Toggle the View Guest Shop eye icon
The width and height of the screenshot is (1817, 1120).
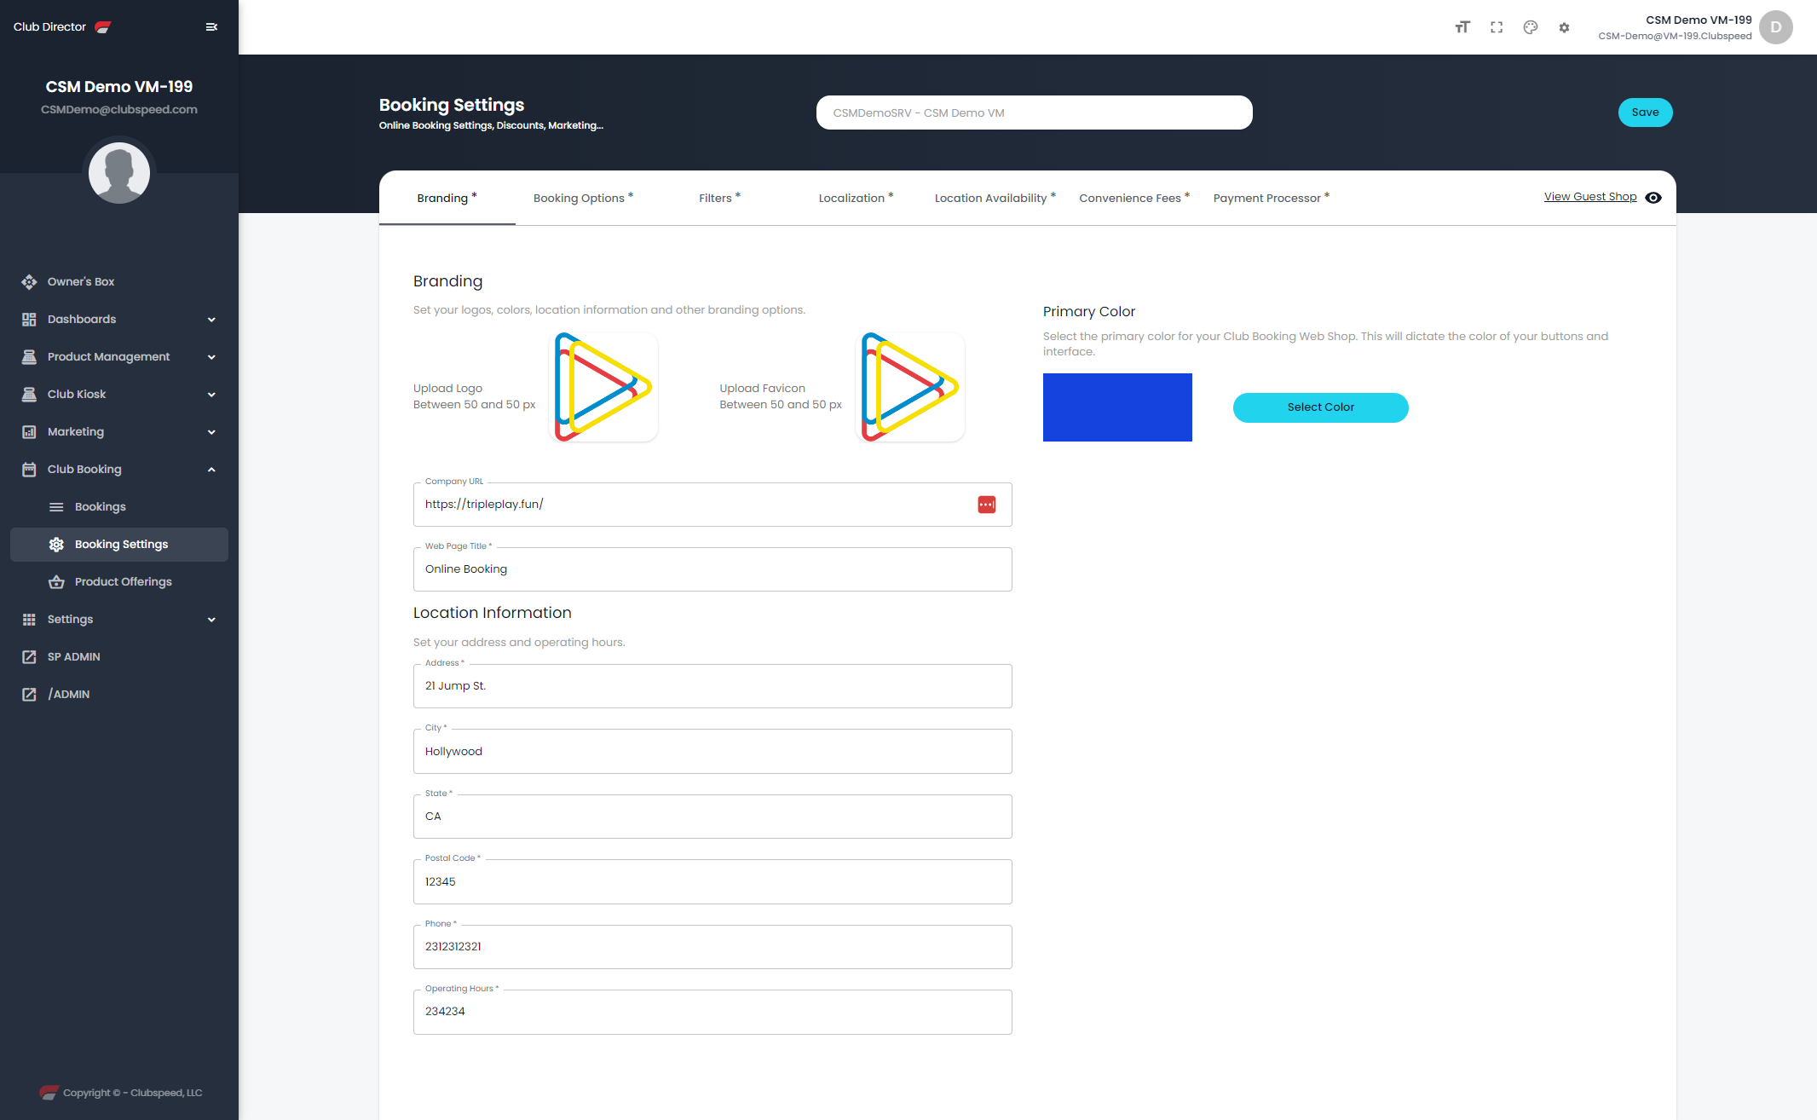tap(1653, 198)
